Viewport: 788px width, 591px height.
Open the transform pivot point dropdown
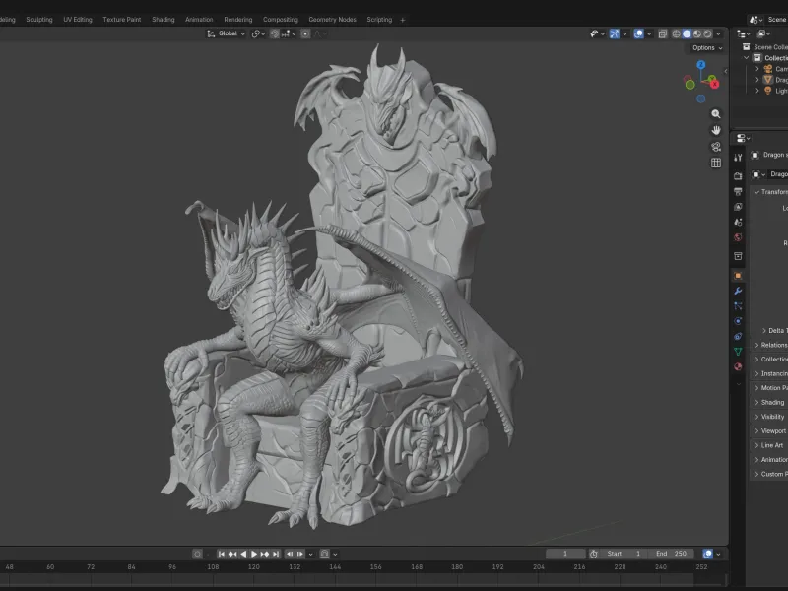click(258, 33)
